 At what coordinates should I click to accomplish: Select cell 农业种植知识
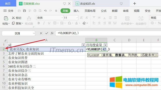point(46,83)
